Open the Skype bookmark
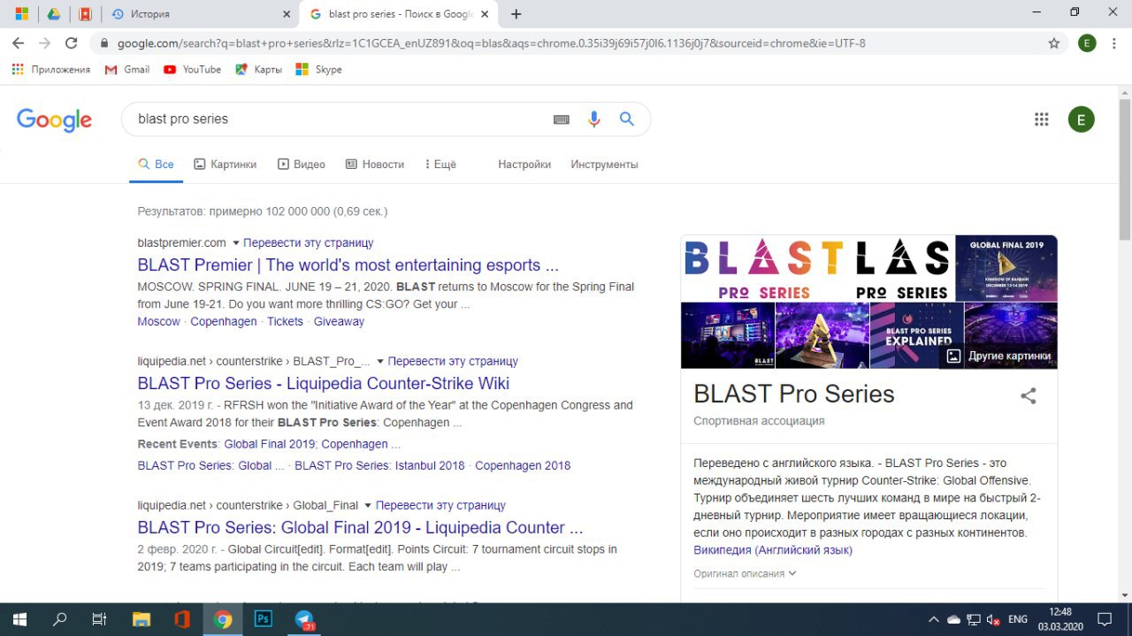This screenshot has height=636, width=1132. [318, 69]
